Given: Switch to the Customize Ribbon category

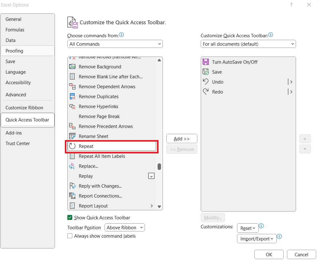Looking at the screenshot, I should [28, 108].
